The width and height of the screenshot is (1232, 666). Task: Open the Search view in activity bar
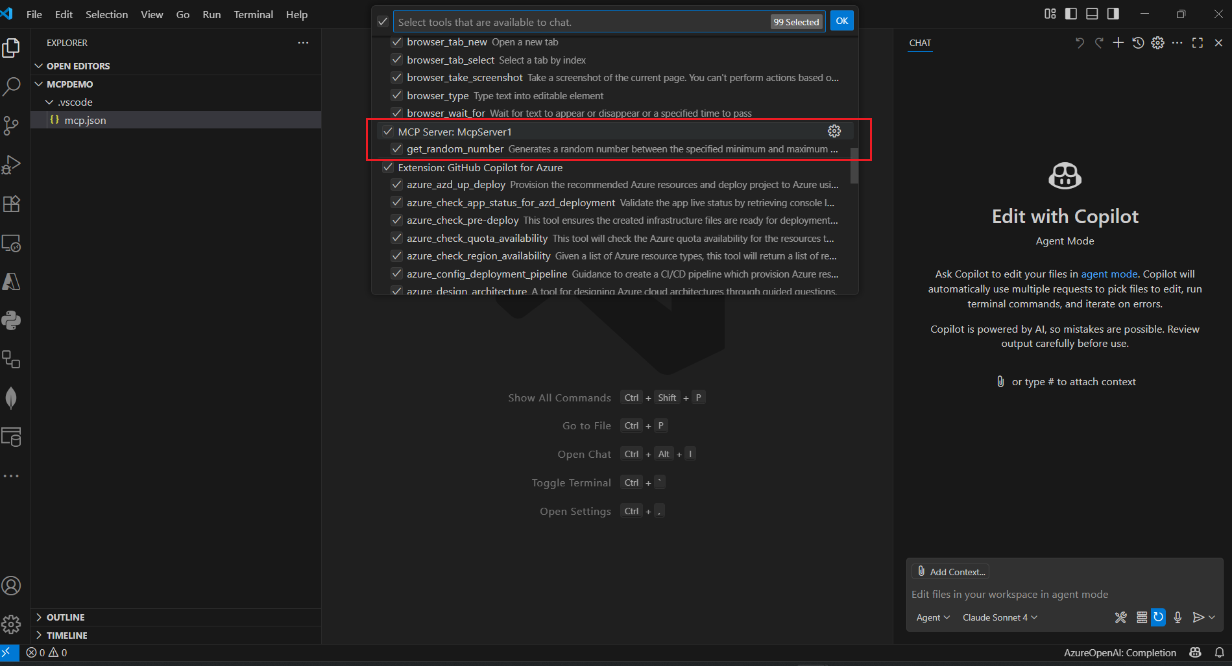pyautogui.click(x=11, y=86)
